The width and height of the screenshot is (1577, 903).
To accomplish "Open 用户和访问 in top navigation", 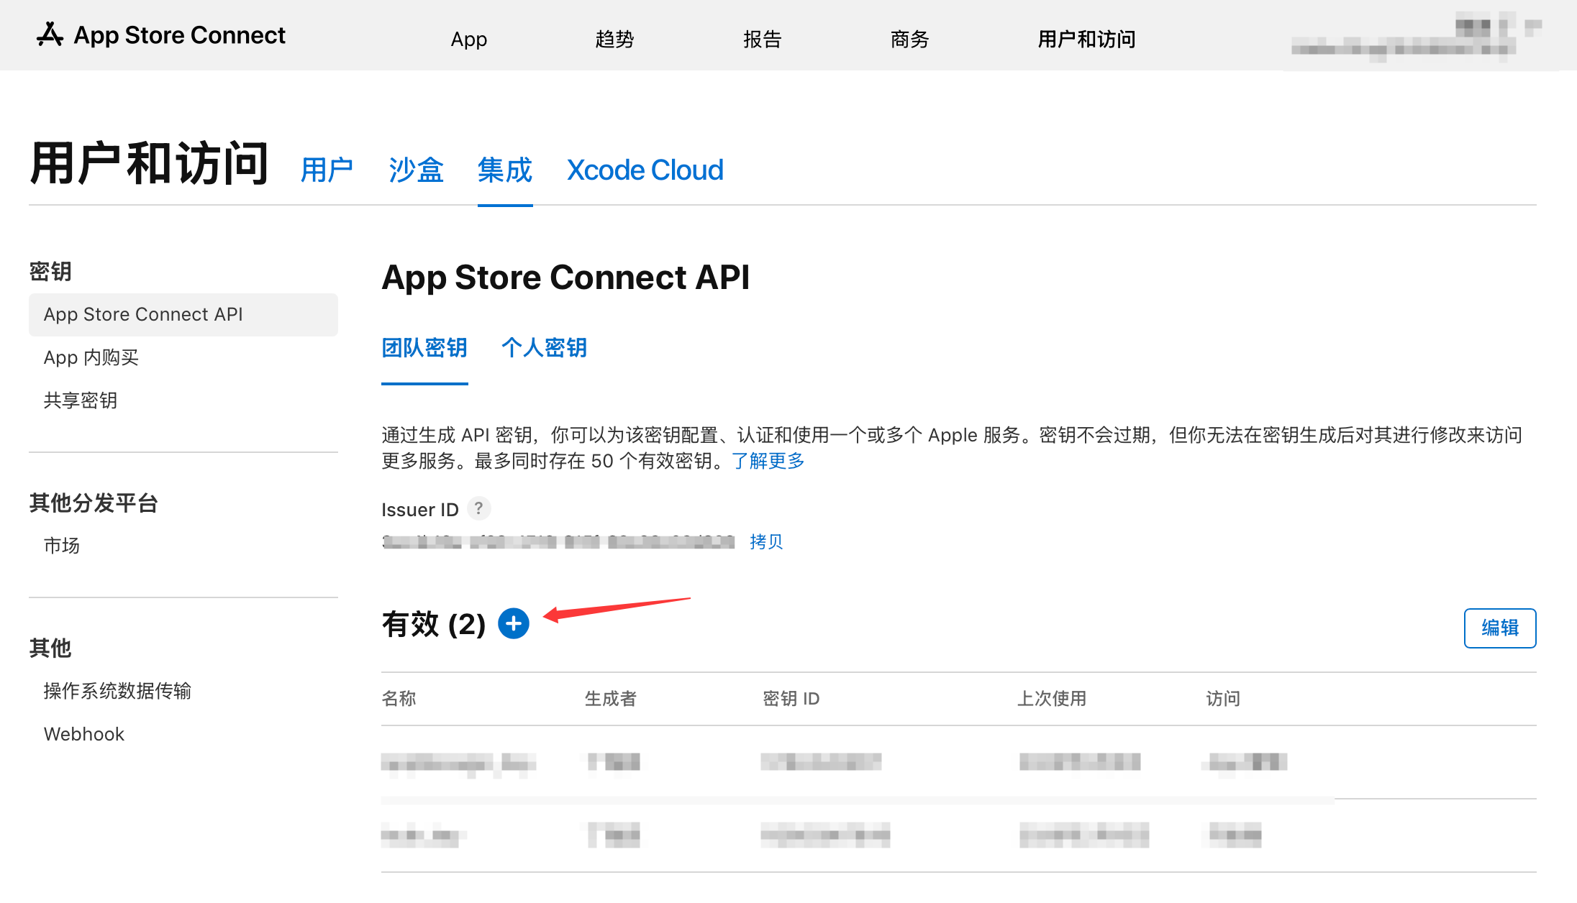I will tap(1086, 39).
